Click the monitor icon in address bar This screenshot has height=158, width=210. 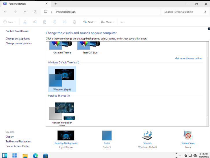click(x=46, y=12)
